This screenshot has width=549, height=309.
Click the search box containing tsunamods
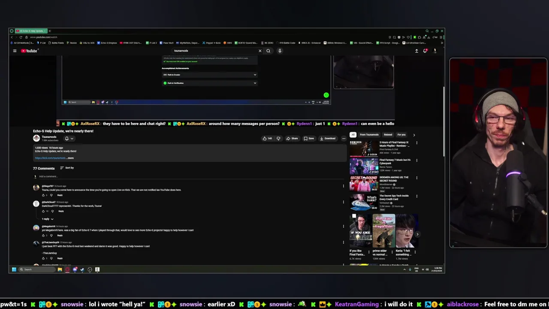pyautogui.click(x=214, y=51)
